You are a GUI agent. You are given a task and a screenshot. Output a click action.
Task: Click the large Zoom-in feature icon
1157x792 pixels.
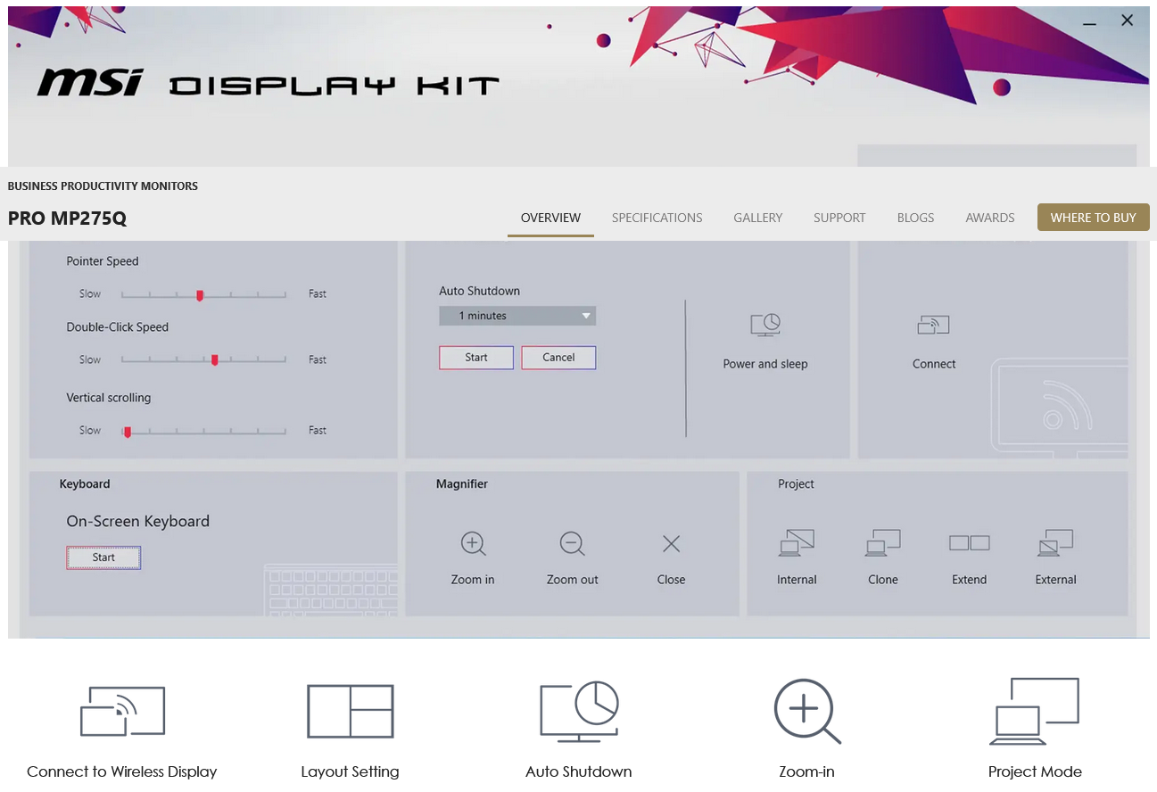pos(806,712)
